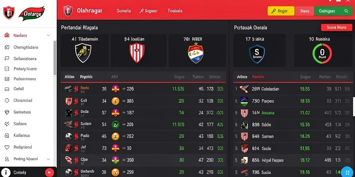Select the heart icon beside Redanjend
The width and height of the screenshot is (355, 177).
7,147
